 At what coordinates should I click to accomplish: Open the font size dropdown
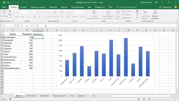click(35, 12)
